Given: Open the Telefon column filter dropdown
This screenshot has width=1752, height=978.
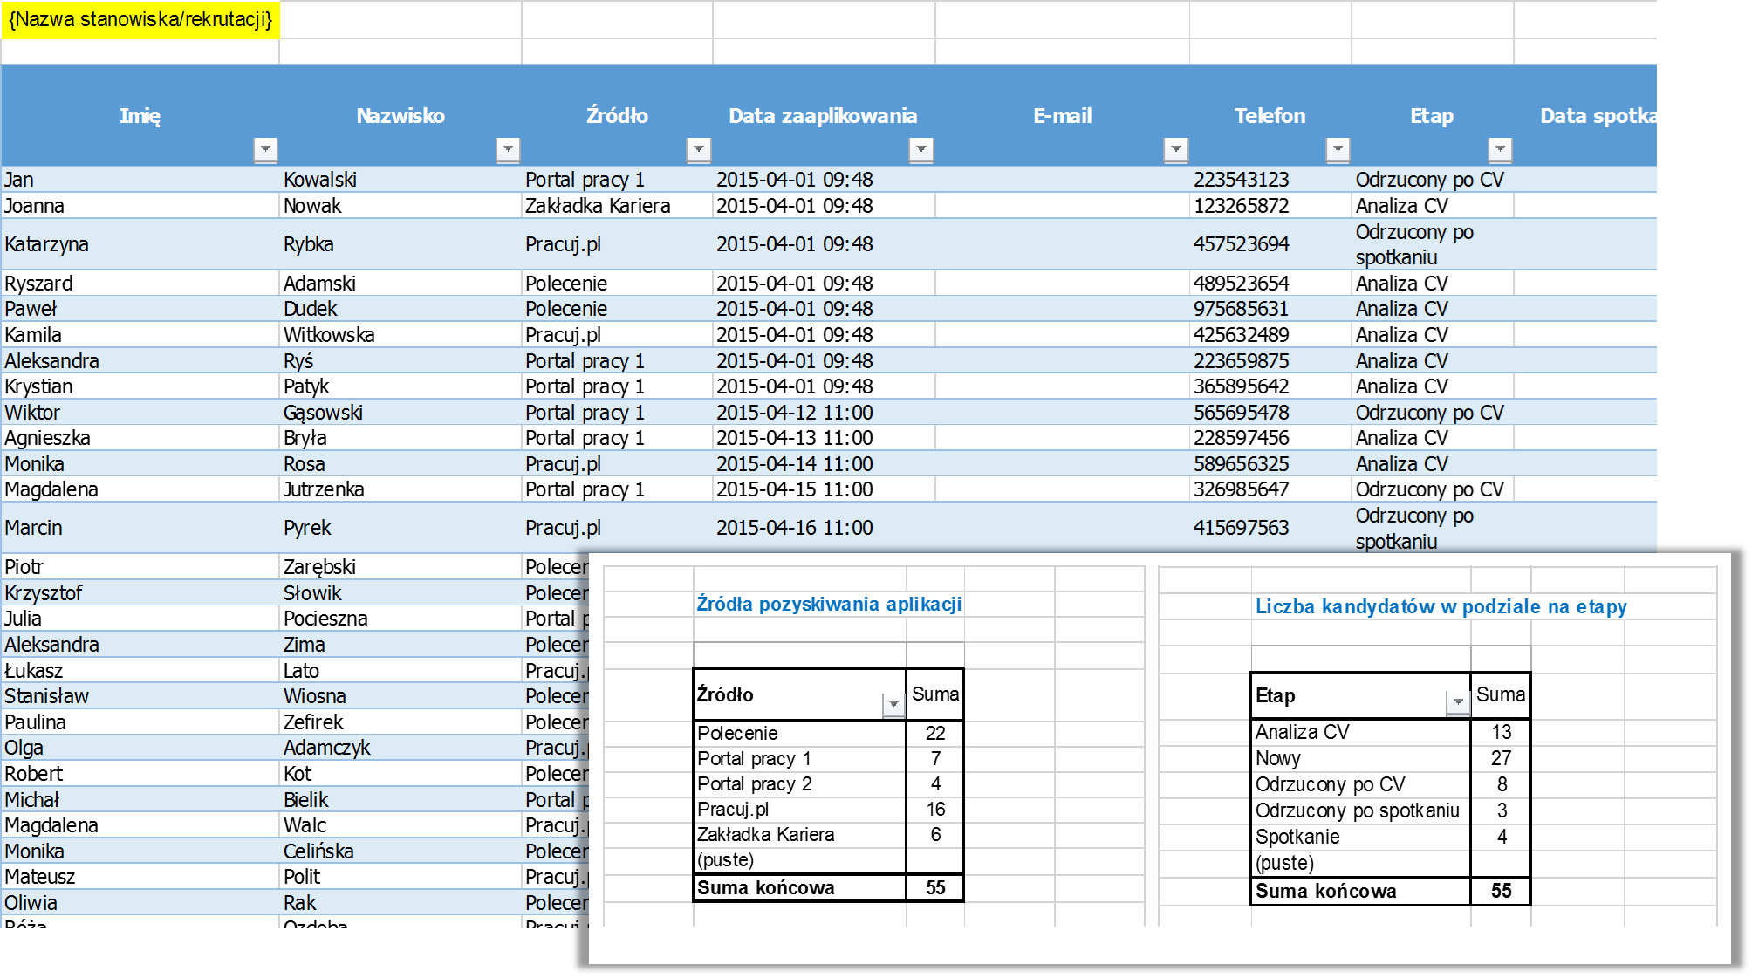Looking at the screenshot, I should coord(1338,149).
